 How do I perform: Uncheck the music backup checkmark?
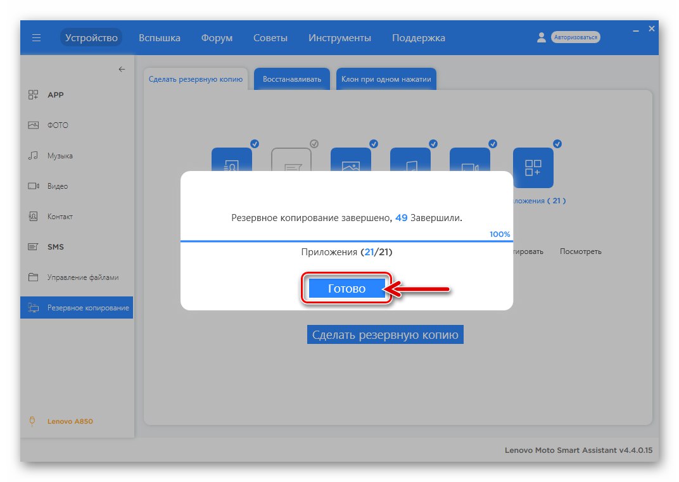pos(433,144)
